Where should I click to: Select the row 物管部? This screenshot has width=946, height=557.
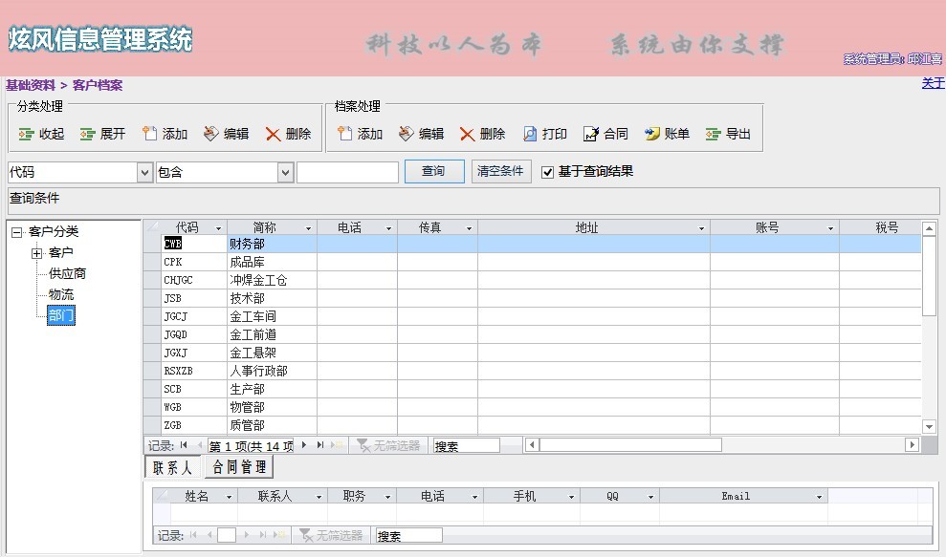pos(533,407)
